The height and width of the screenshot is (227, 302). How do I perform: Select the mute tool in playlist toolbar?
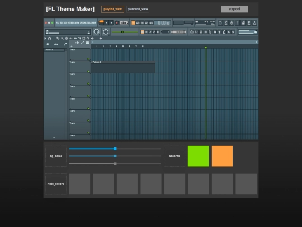pyautogui.click(x=71, y=39)
